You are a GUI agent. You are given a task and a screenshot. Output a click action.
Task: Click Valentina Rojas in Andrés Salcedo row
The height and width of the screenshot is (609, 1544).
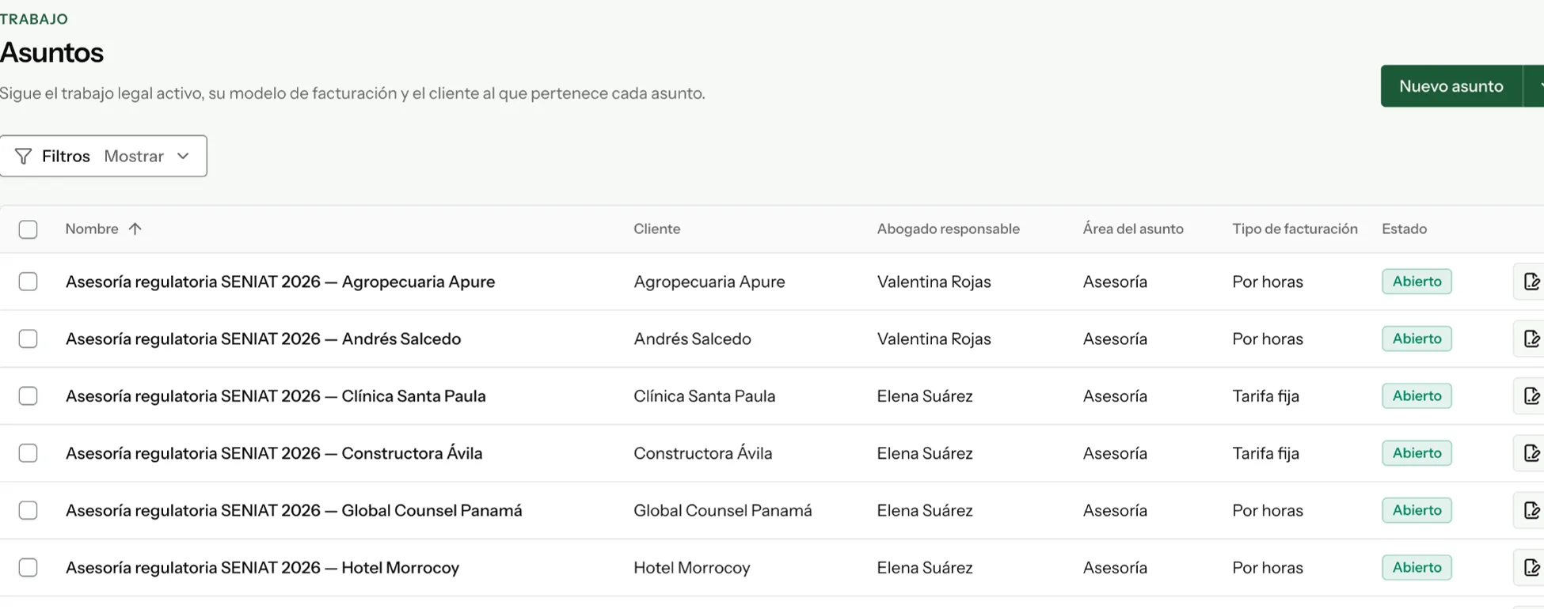pyautogui.click(x=934, y=339)
